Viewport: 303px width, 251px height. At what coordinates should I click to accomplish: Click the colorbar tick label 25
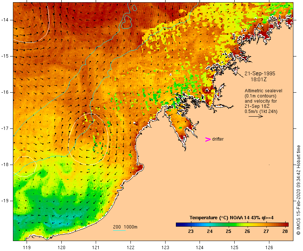(229, 231)
